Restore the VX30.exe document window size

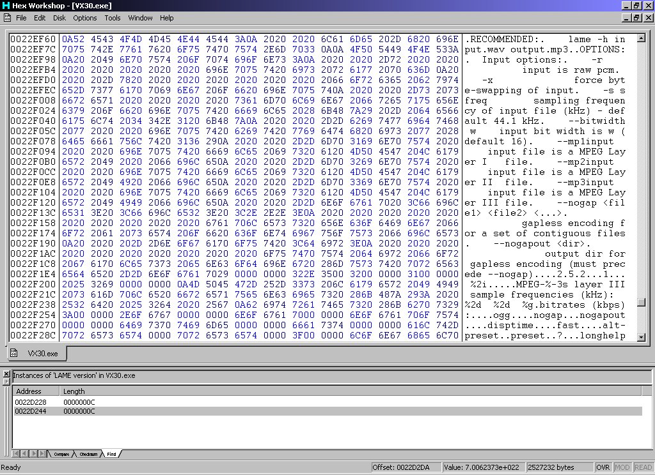(636, 18)
